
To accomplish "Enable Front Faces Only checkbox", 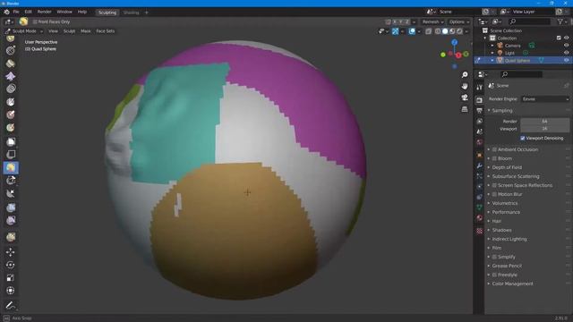I will 35,21.
